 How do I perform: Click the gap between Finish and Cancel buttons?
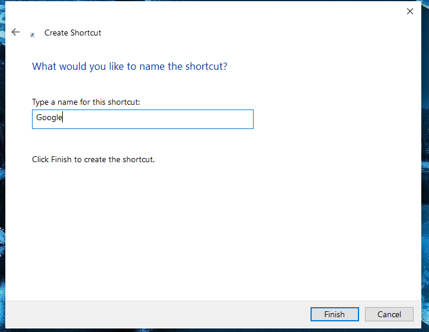(362, 314)
